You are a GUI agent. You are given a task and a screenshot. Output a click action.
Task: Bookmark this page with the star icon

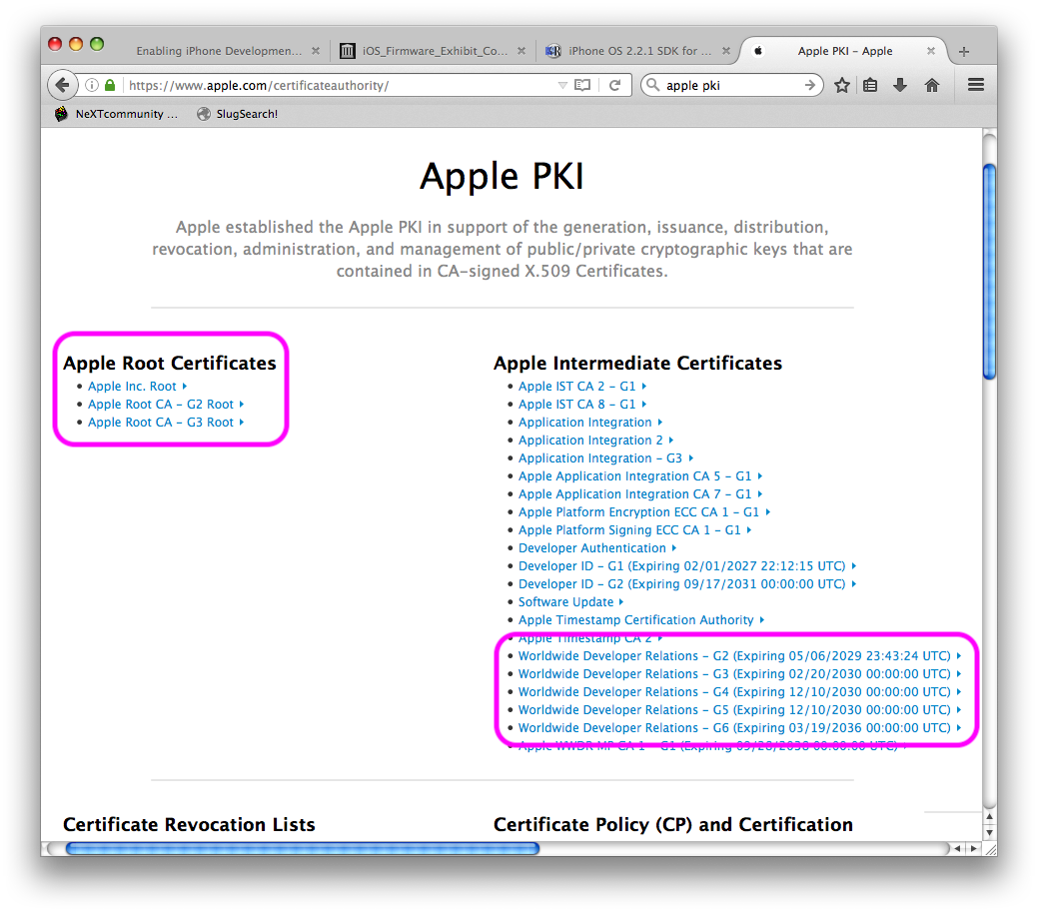pos(842,86)
